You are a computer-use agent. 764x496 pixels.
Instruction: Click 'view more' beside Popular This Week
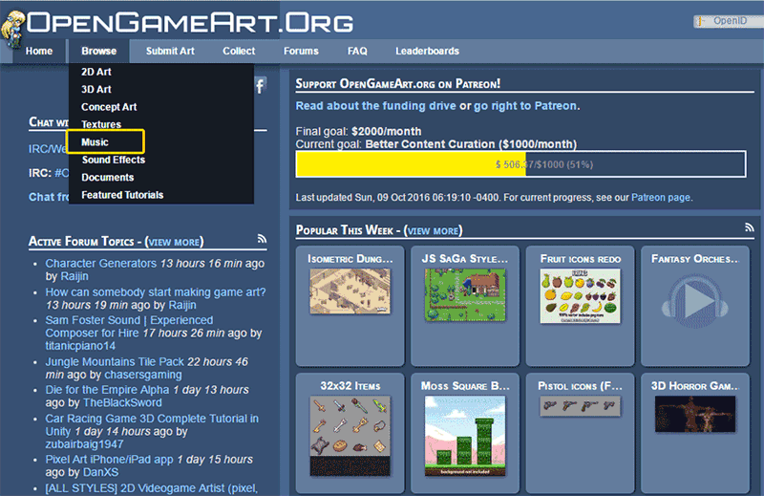pyautogui.click(x=433, y=230)
